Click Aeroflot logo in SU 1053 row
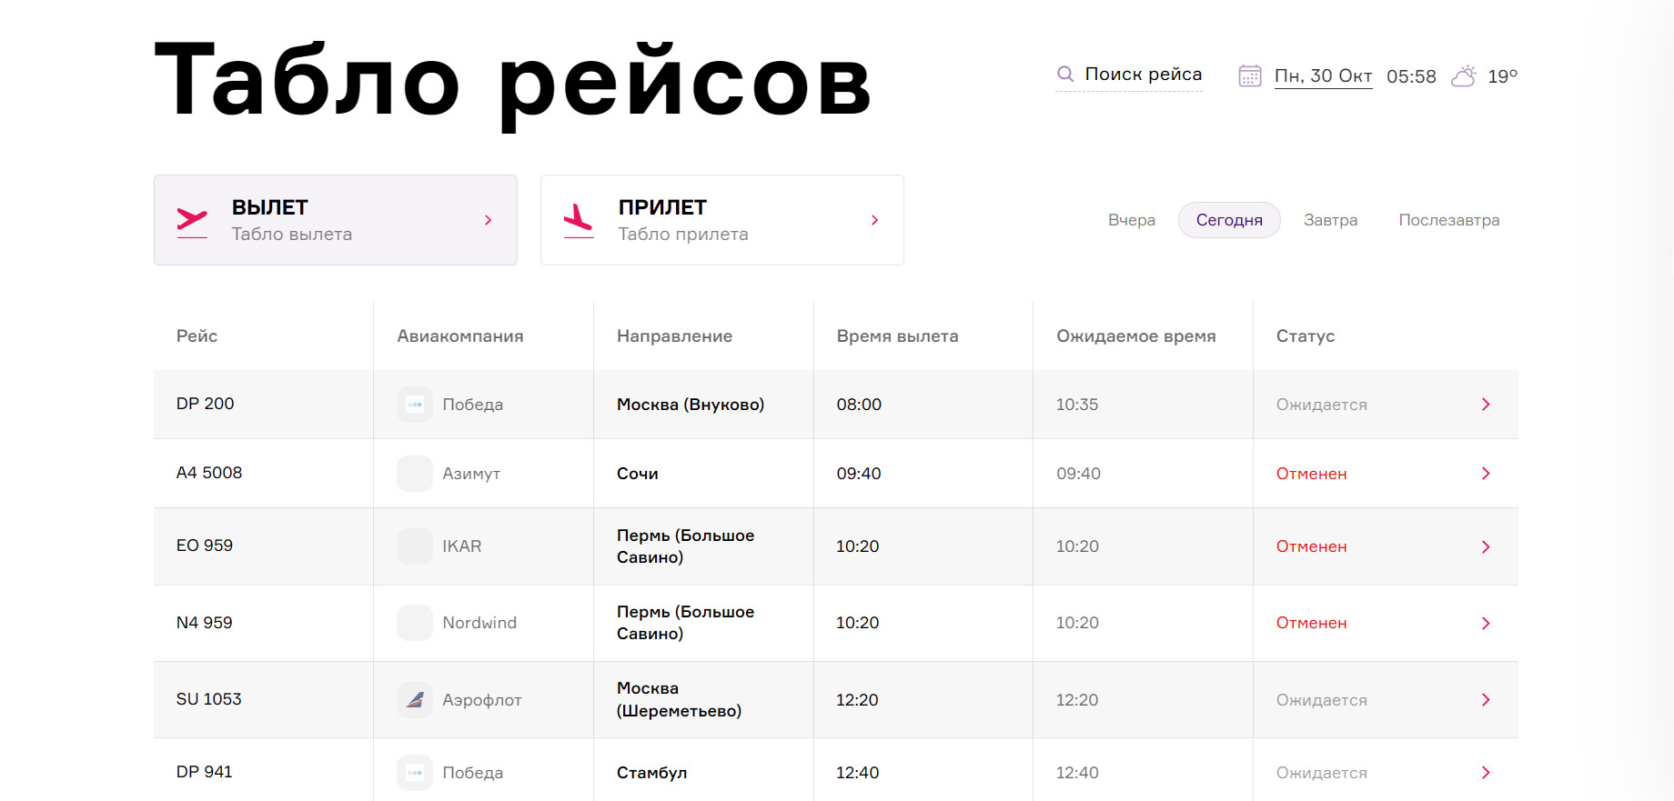This screenshot has width=1674, height=801. pyautogui.click(x=415, y=700)
